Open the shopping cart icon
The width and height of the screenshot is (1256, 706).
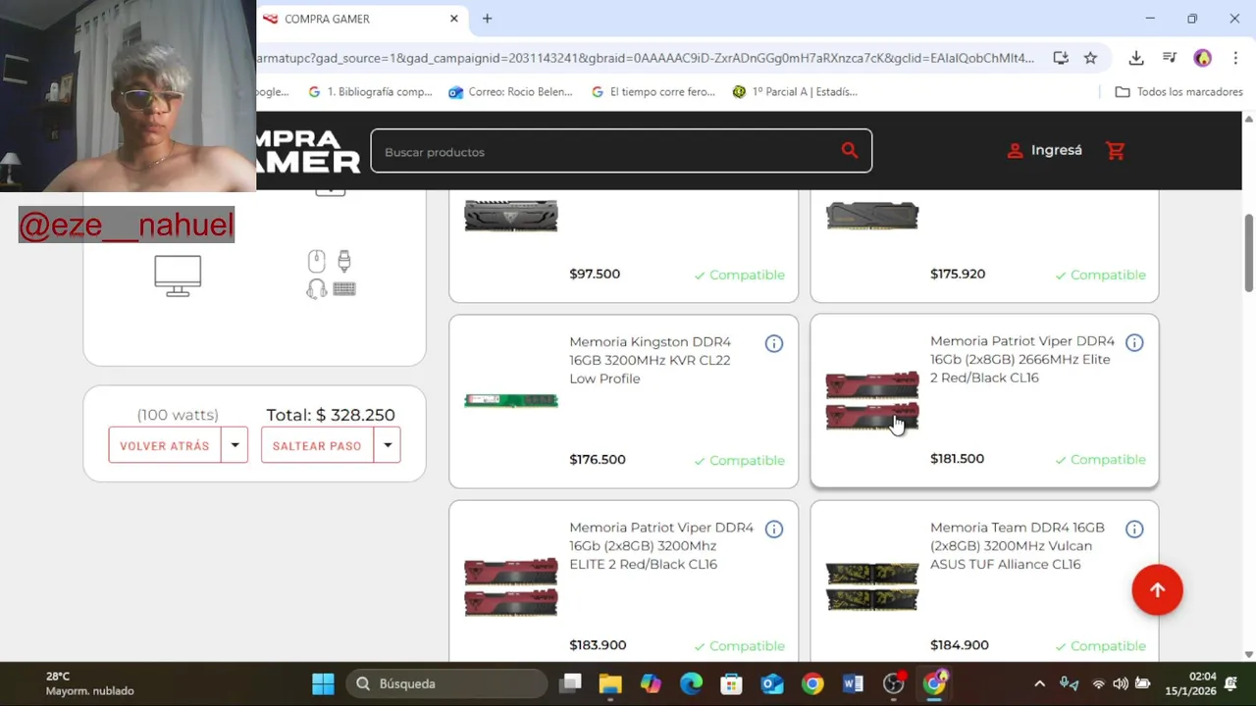point(1115,151)
